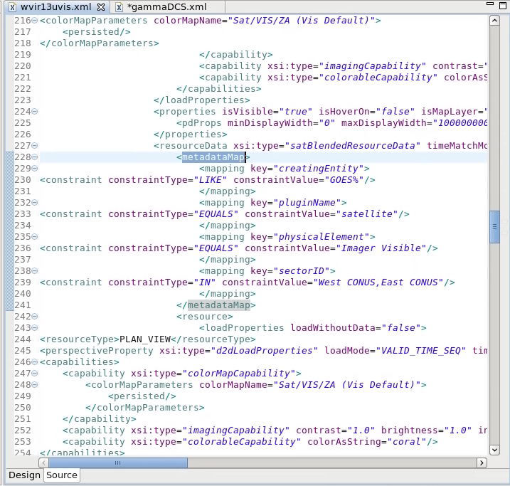Click the vertical scrollbar up arrow
This screenshot has width=510, height=486.
click(x=494, y=21)
